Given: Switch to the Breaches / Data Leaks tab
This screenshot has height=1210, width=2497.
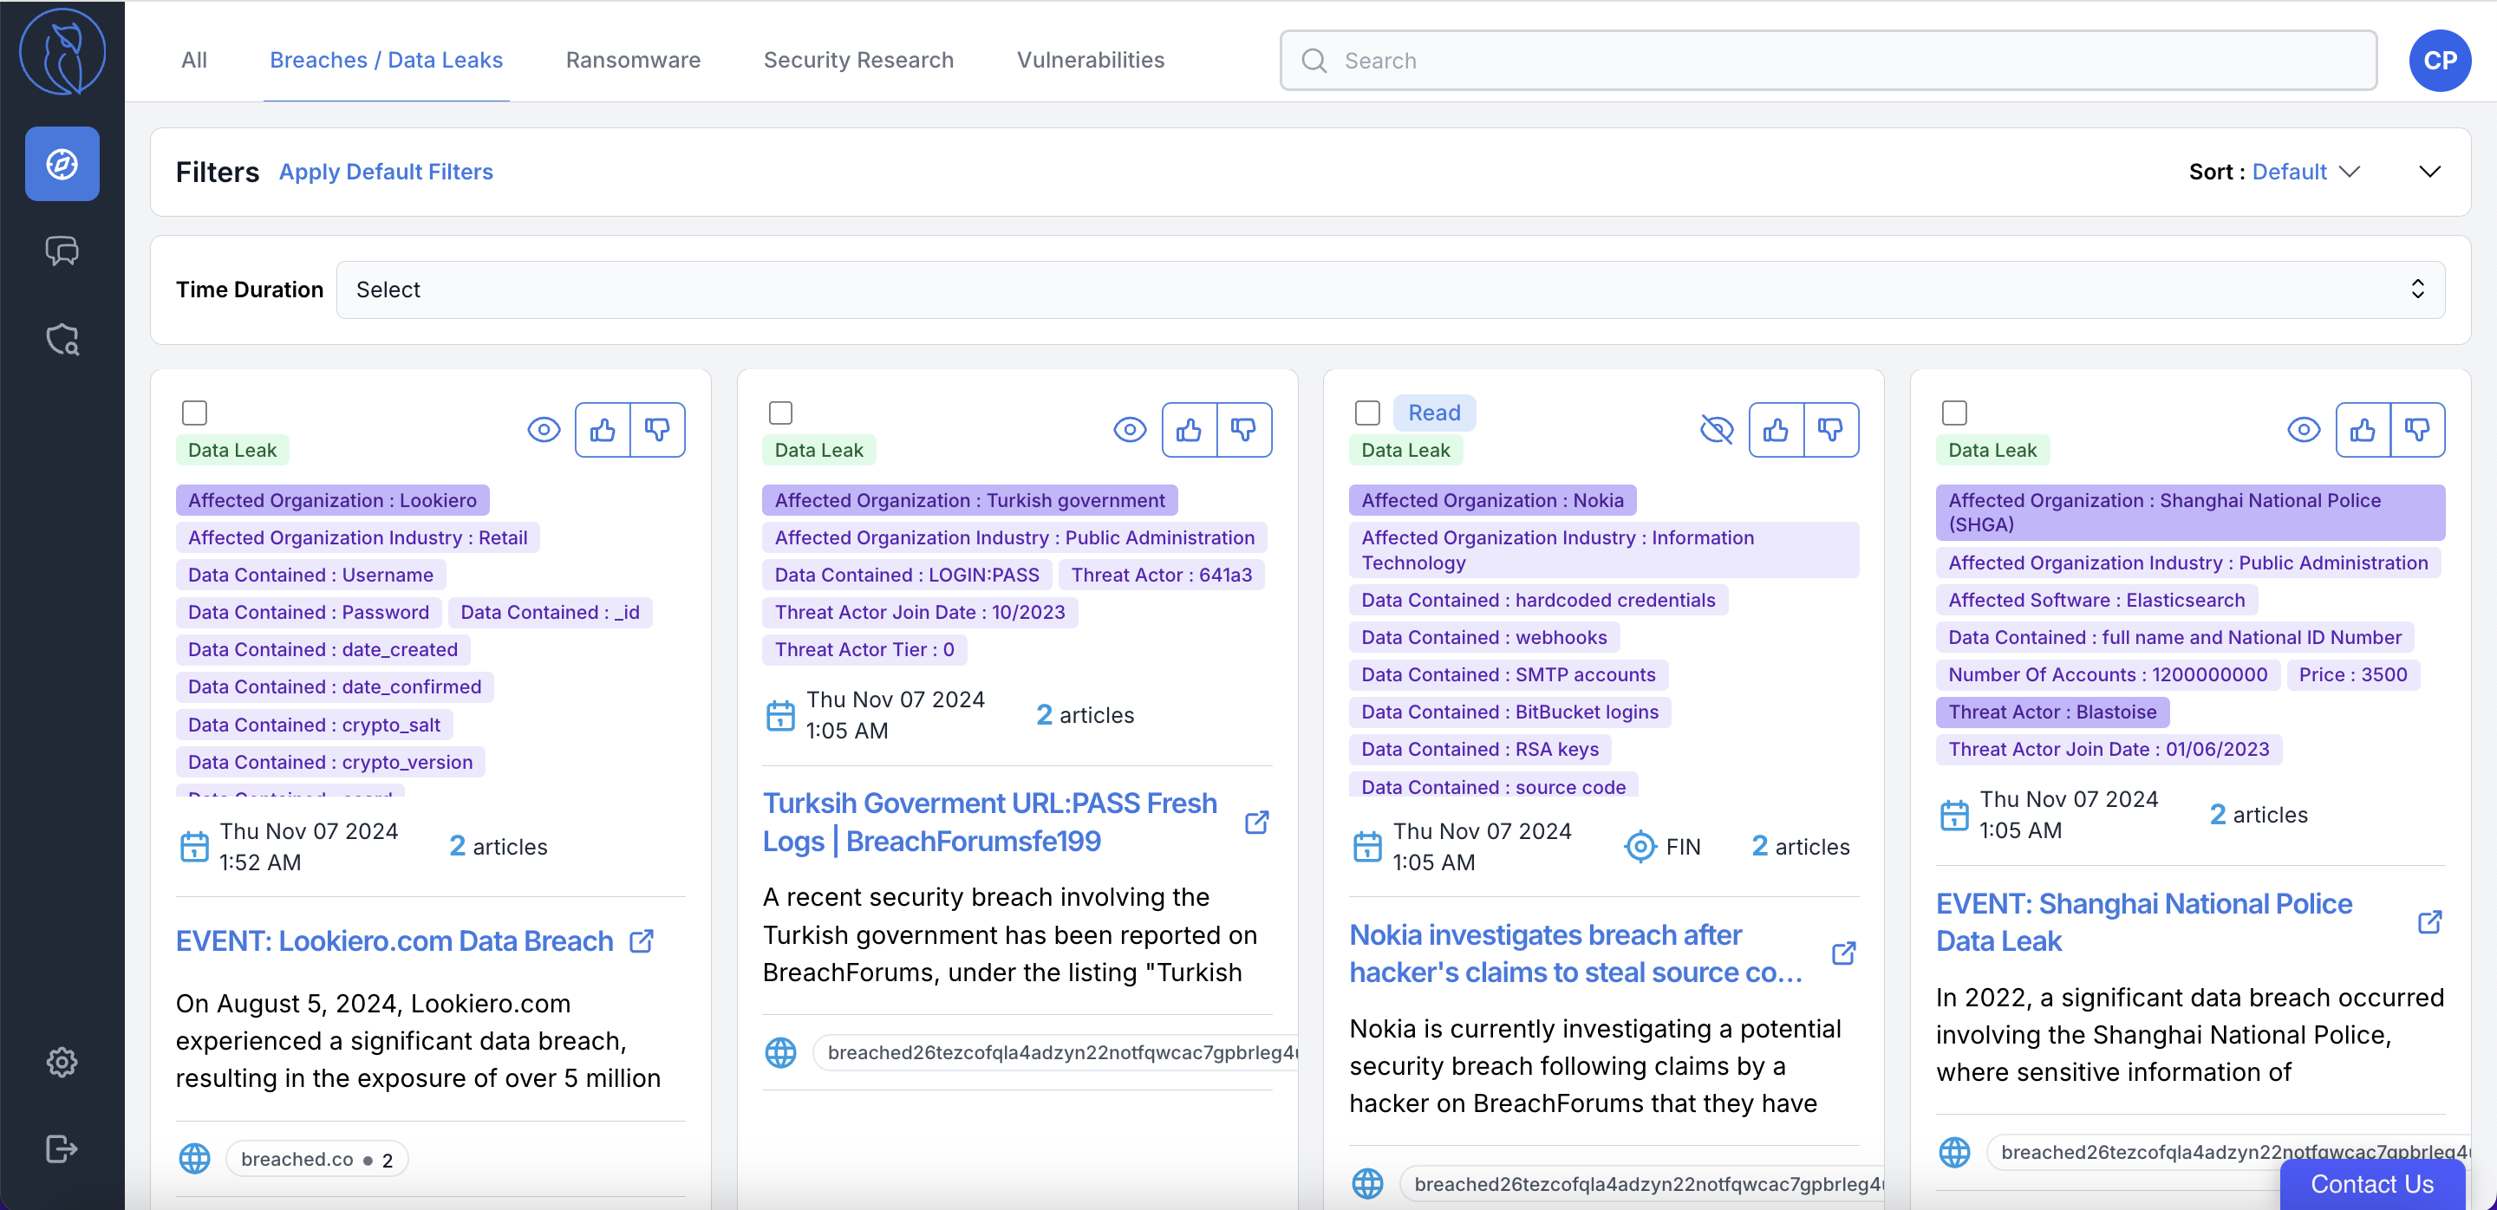Looking at the screenshot, I should (x=386, y=60).
